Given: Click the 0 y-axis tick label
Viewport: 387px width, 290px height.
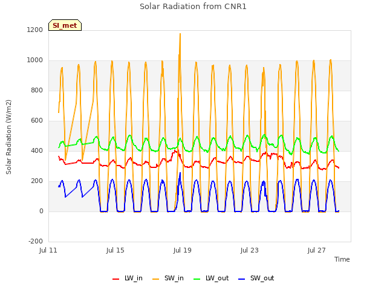Looking at the screenshot, I should [x=41, y=211].
